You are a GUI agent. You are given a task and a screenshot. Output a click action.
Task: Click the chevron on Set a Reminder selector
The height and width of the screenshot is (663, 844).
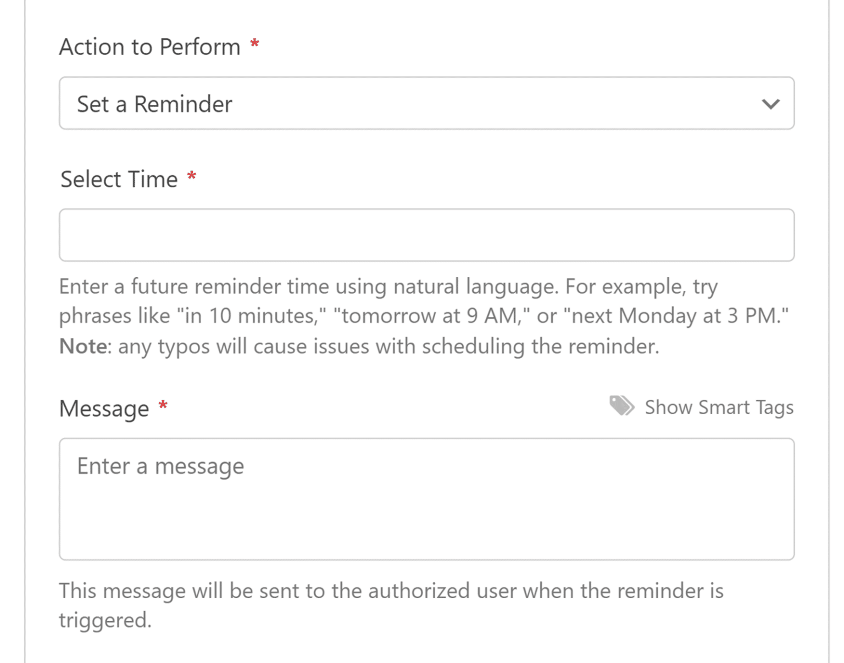click(770, 103)
